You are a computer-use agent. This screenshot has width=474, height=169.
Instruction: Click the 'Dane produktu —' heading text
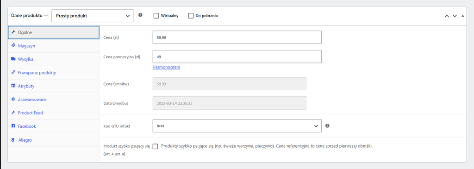tap(30, 16)
